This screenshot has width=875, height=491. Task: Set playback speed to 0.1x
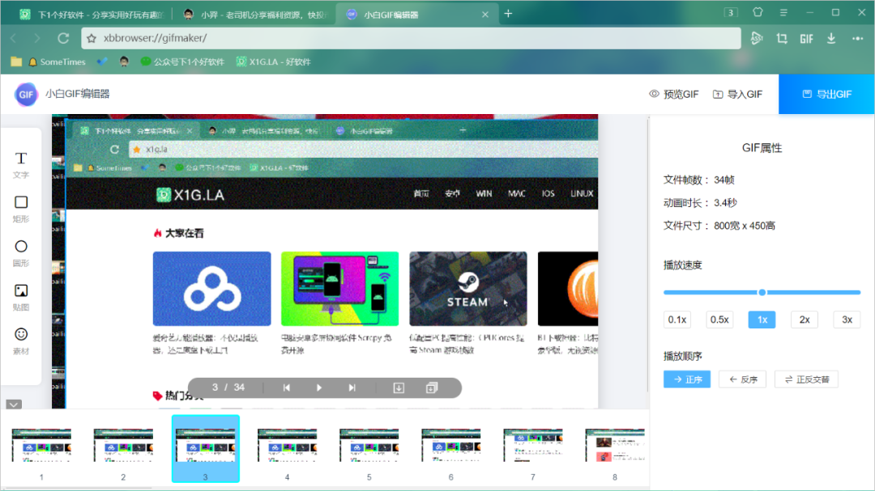click(x=677, y=320)
